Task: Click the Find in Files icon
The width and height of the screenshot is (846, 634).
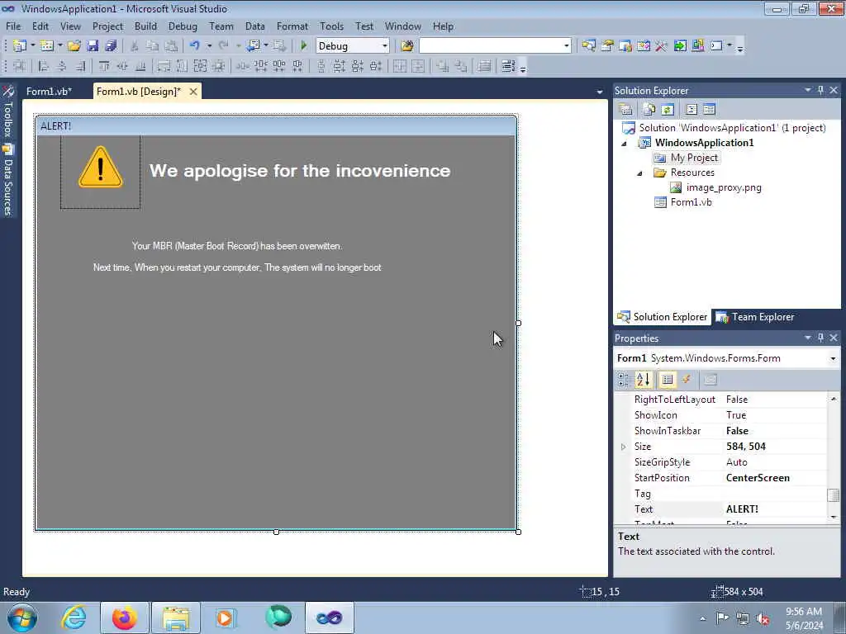Action: click(407, 46)
